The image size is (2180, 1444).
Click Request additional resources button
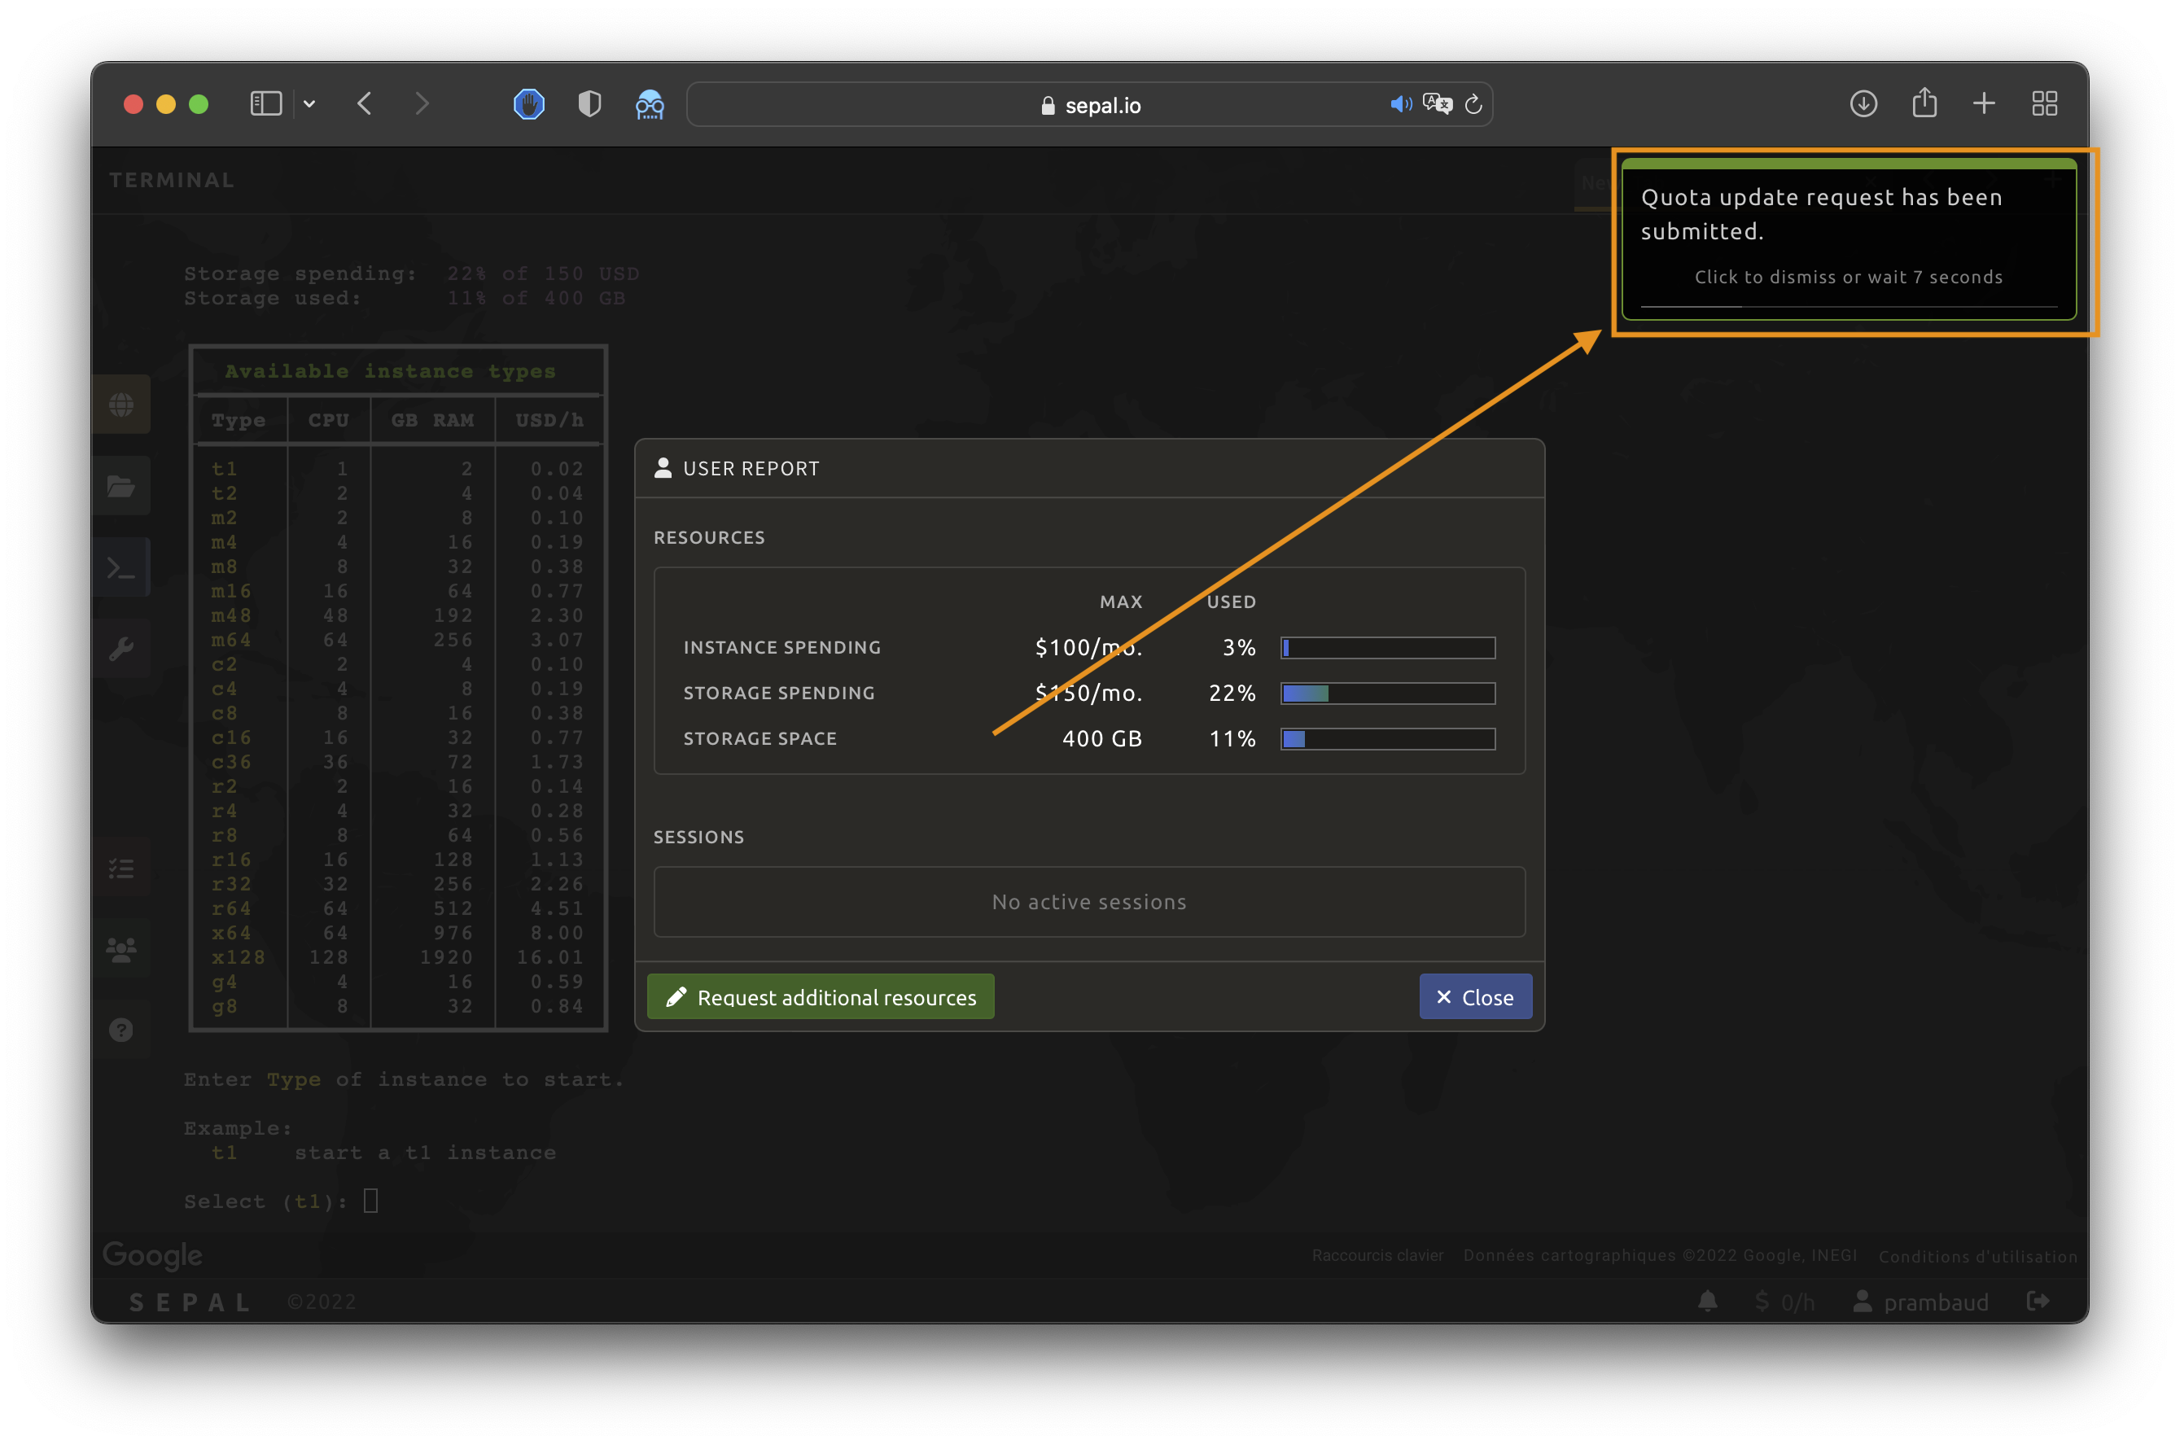[x=820, y=996]
